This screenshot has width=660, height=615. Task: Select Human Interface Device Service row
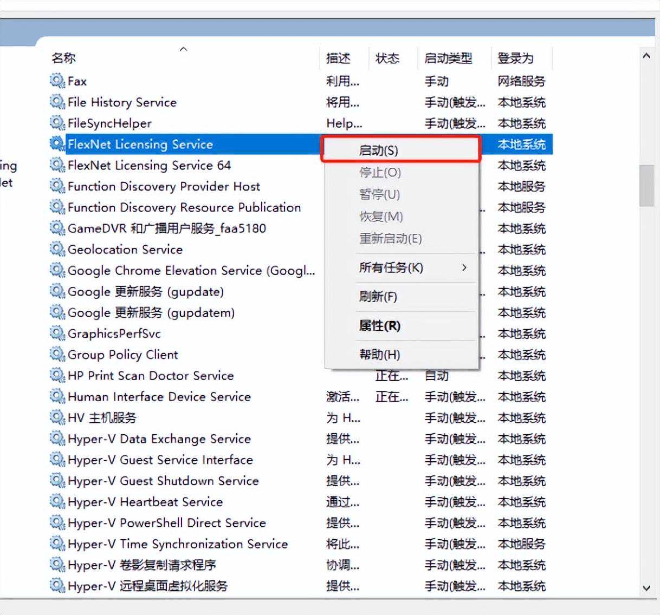(159, 397)
